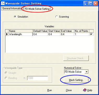Choose the Bending waveguide type
The width and height of the screenshot is (99, 95).
click(x=6, y=78)
